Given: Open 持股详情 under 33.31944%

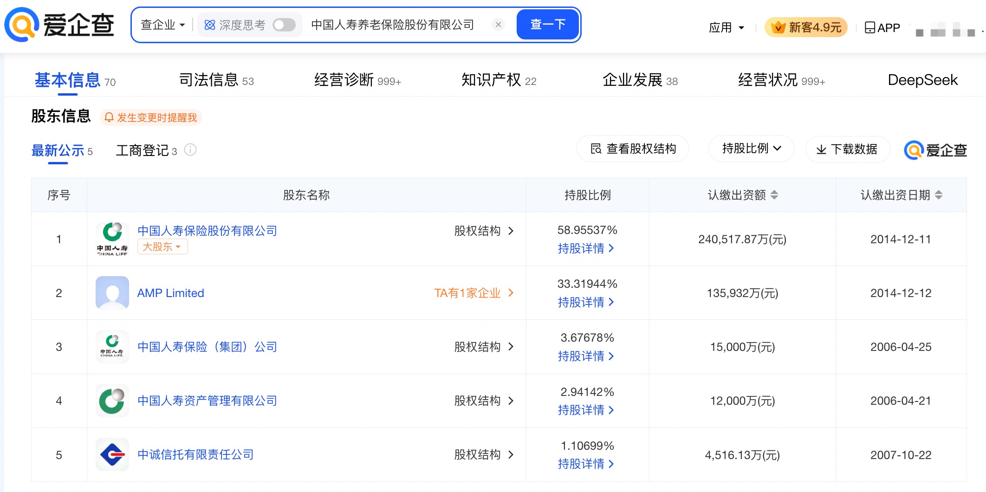Looking at the screenshot, I should click(x=586, y=302).
